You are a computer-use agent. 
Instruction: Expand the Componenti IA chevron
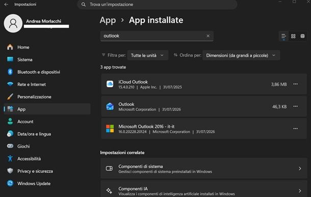click(300, 191)
